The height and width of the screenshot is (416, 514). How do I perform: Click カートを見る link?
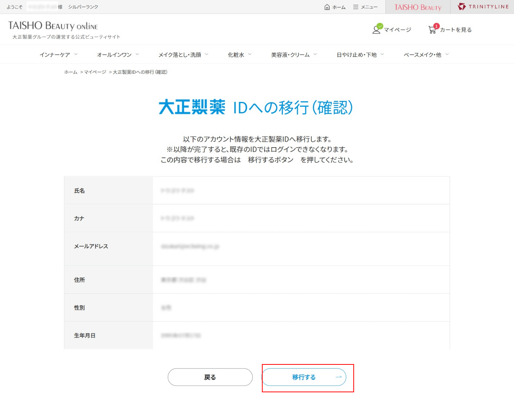pyautogui.click(x=456, y=30)
